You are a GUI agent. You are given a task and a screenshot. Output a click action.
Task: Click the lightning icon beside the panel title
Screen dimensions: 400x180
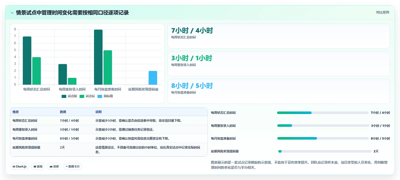pos(12,13)
